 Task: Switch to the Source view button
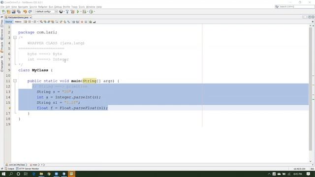point(9,22)
